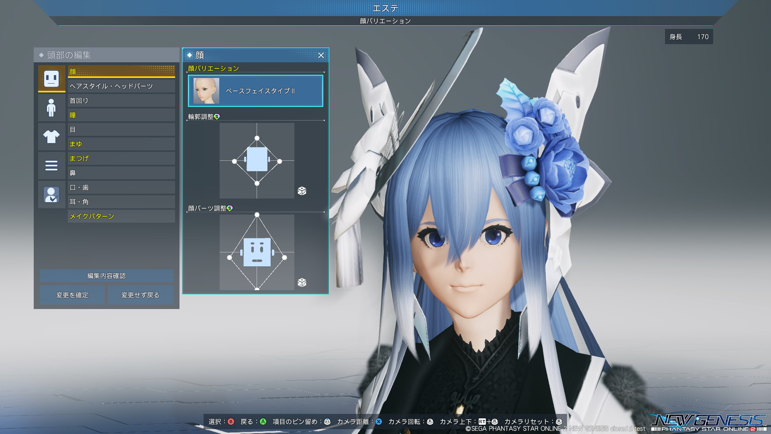Select ベースフェイスタイプII face variation
This screenshot has height=434, width=771.
click(x=255, y=91)
